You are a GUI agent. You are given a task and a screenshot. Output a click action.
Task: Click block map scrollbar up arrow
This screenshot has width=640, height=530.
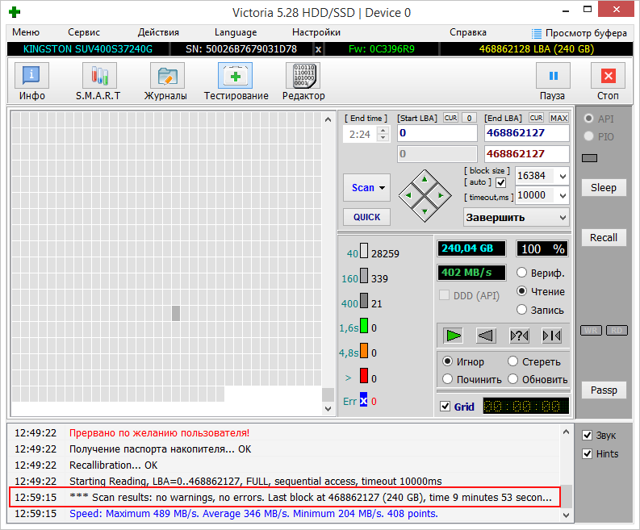328,119
